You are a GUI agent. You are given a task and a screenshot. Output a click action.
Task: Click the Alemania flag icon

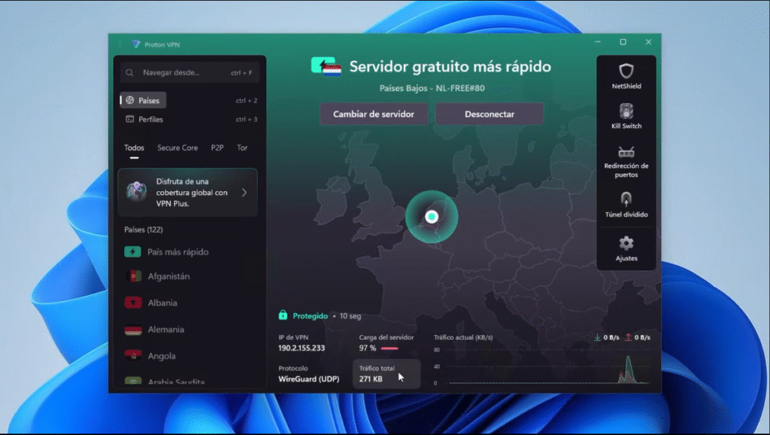coord(133,330)
